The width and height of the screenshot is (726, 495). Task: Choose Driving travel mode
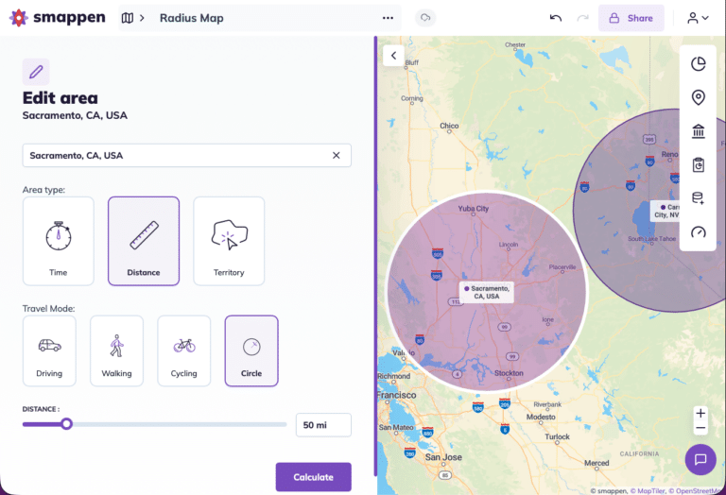pyautogui.click(x=49, y=351)
